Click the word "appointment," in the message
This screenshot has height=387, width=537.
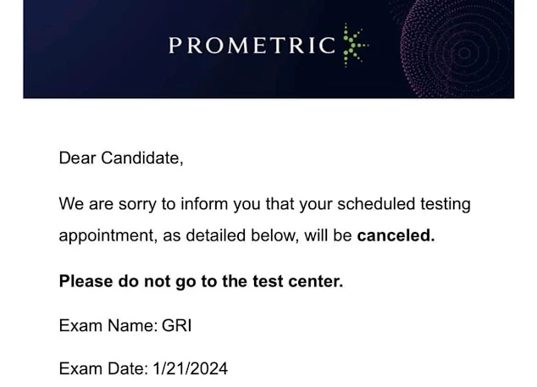tap(108, 236)
